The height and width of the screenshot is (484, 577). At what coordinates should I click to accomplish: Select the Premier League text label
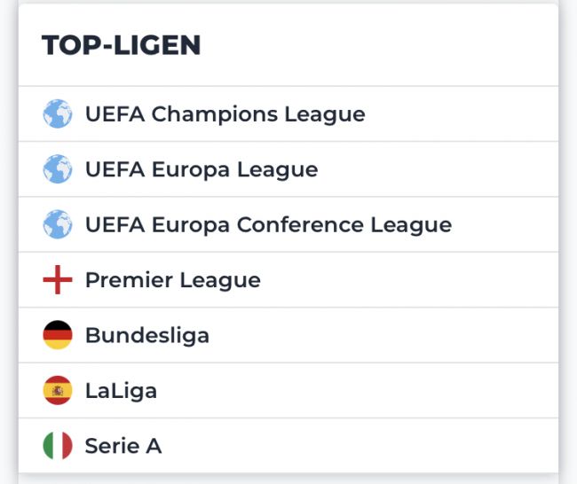[172, 280]
